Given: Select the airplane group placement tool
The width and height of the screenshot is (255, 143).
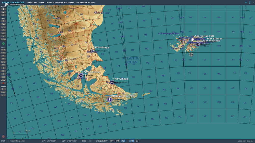Looking at the screenshot, I should point(3,50).
